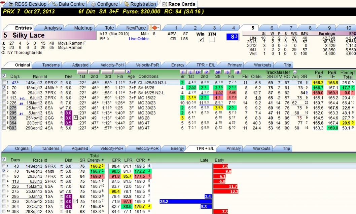This screenshot has width=356, height=214.
Task: Click the database icon on the Data Centre tab
Action: pyautogui.click(x=55, y=4)
